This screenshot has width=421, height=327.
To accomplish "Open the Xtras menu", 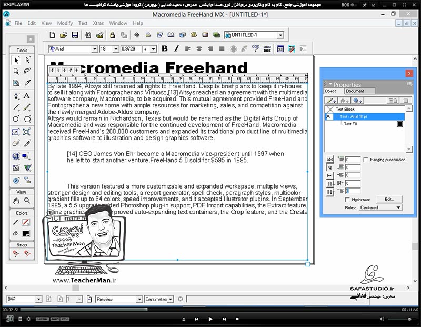I will pos(98,23).
